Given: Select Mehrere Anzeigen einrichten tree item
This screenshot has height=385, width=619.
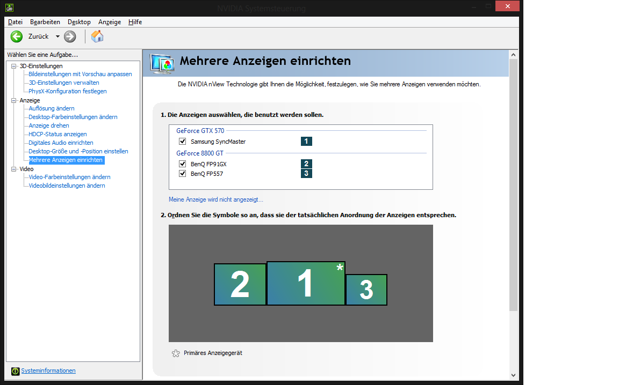Looking at the screenshot, I should pyautogui.click(x=66, y=160).
